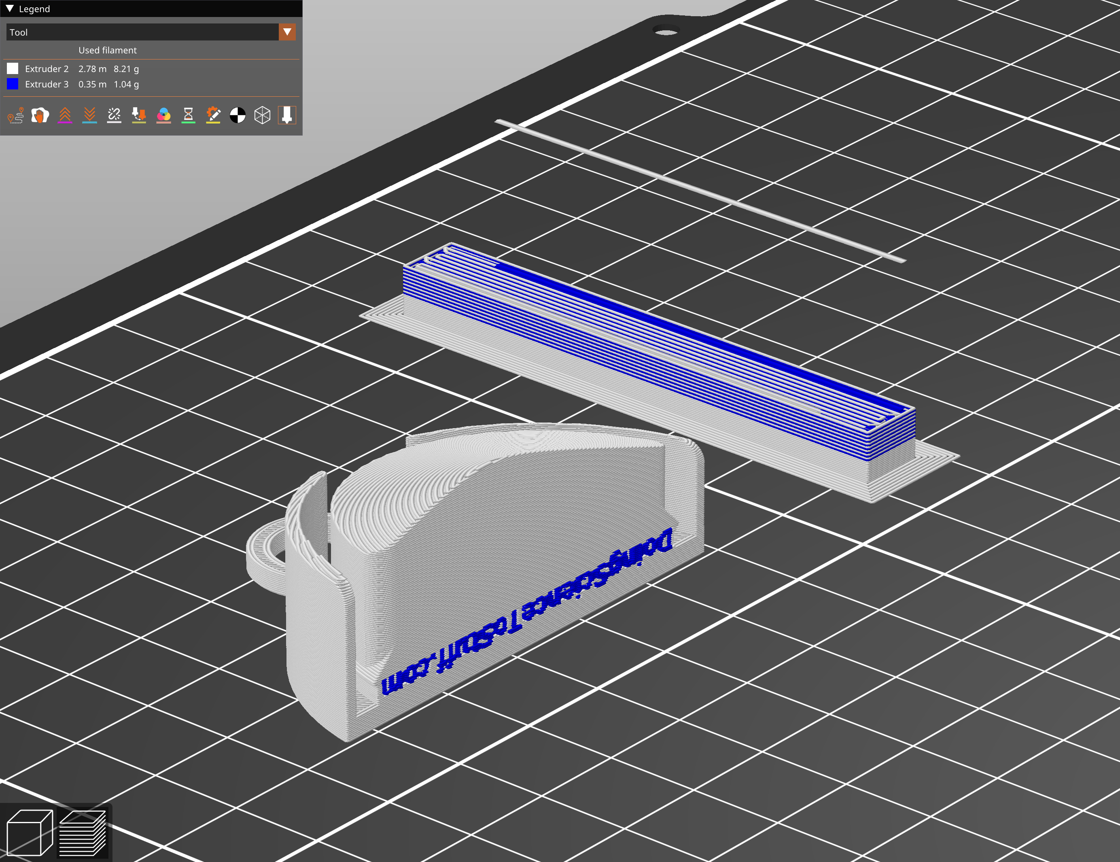This screenshot has height=862, width=1120.
Task: Toggle shells wireframe cube icon
Action: pos(262,115)
